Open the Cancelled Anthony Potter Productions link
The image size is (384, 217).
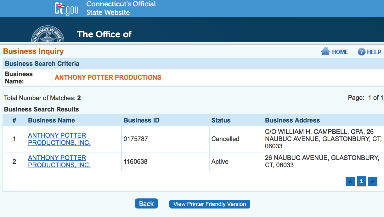[x=59, y=139]
